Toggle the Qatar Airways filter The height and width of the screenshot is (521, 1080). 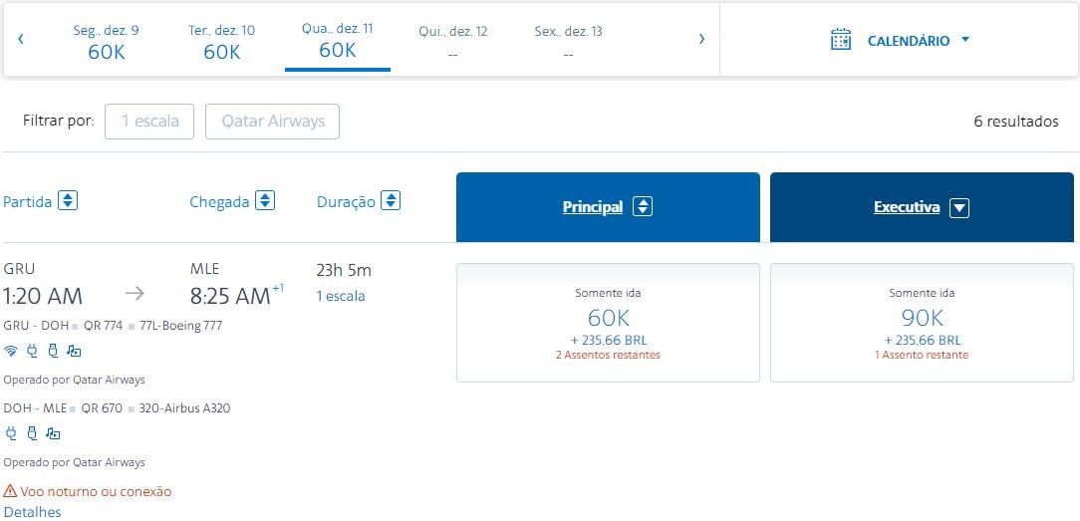click(x=272, y=122)
